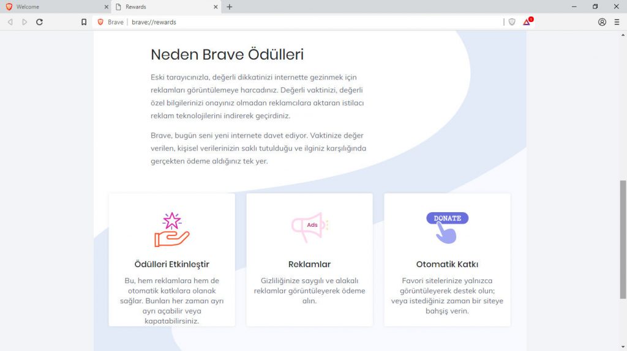Go forward using the forward arrow
627x351 pixels.
coord(24,22)
